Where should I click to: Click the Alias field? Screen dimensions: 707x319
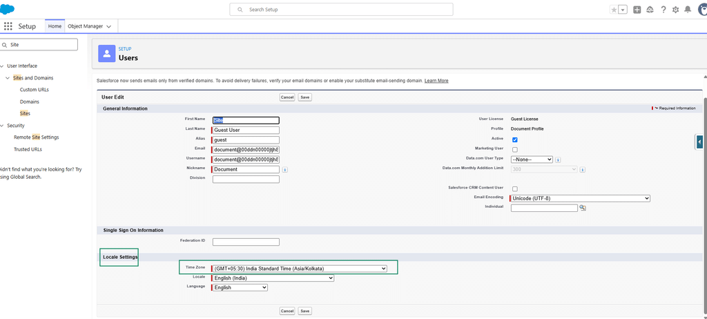click(x=246, y=140)
